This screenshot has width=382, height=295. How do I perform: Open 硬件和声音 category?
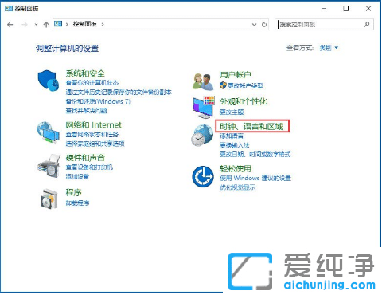(85, 158)
